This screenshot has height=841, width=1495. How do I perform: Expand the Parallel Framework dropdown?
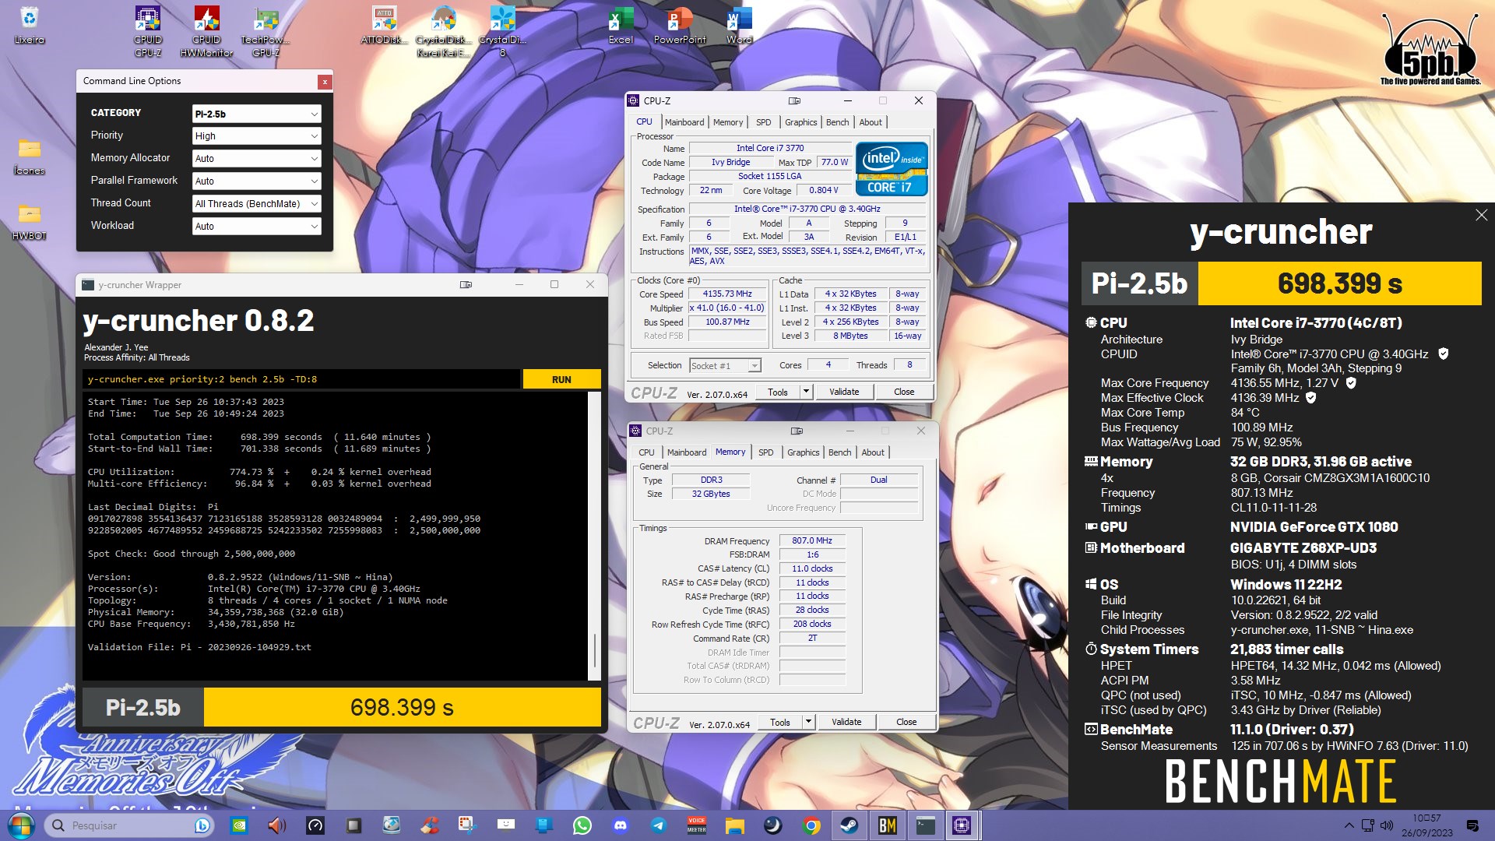point(256,181)
